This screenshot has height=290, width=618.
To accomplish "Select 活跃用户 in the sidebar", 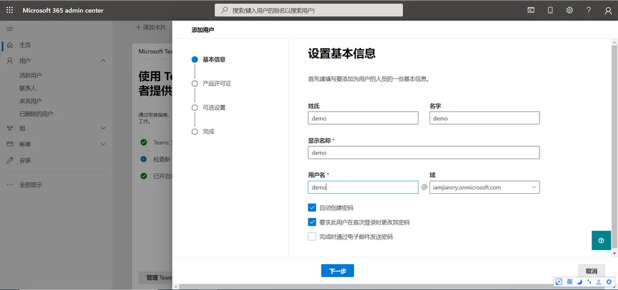I will pyautogui.click(x=31, y=75).
